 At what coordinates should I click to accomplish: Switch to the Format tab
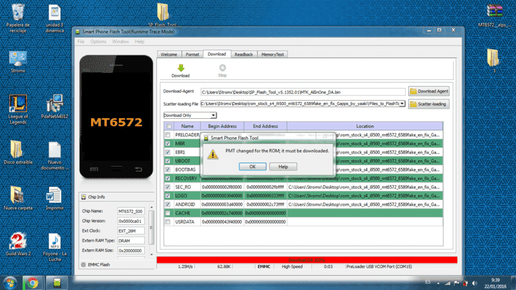click(192, 54)
